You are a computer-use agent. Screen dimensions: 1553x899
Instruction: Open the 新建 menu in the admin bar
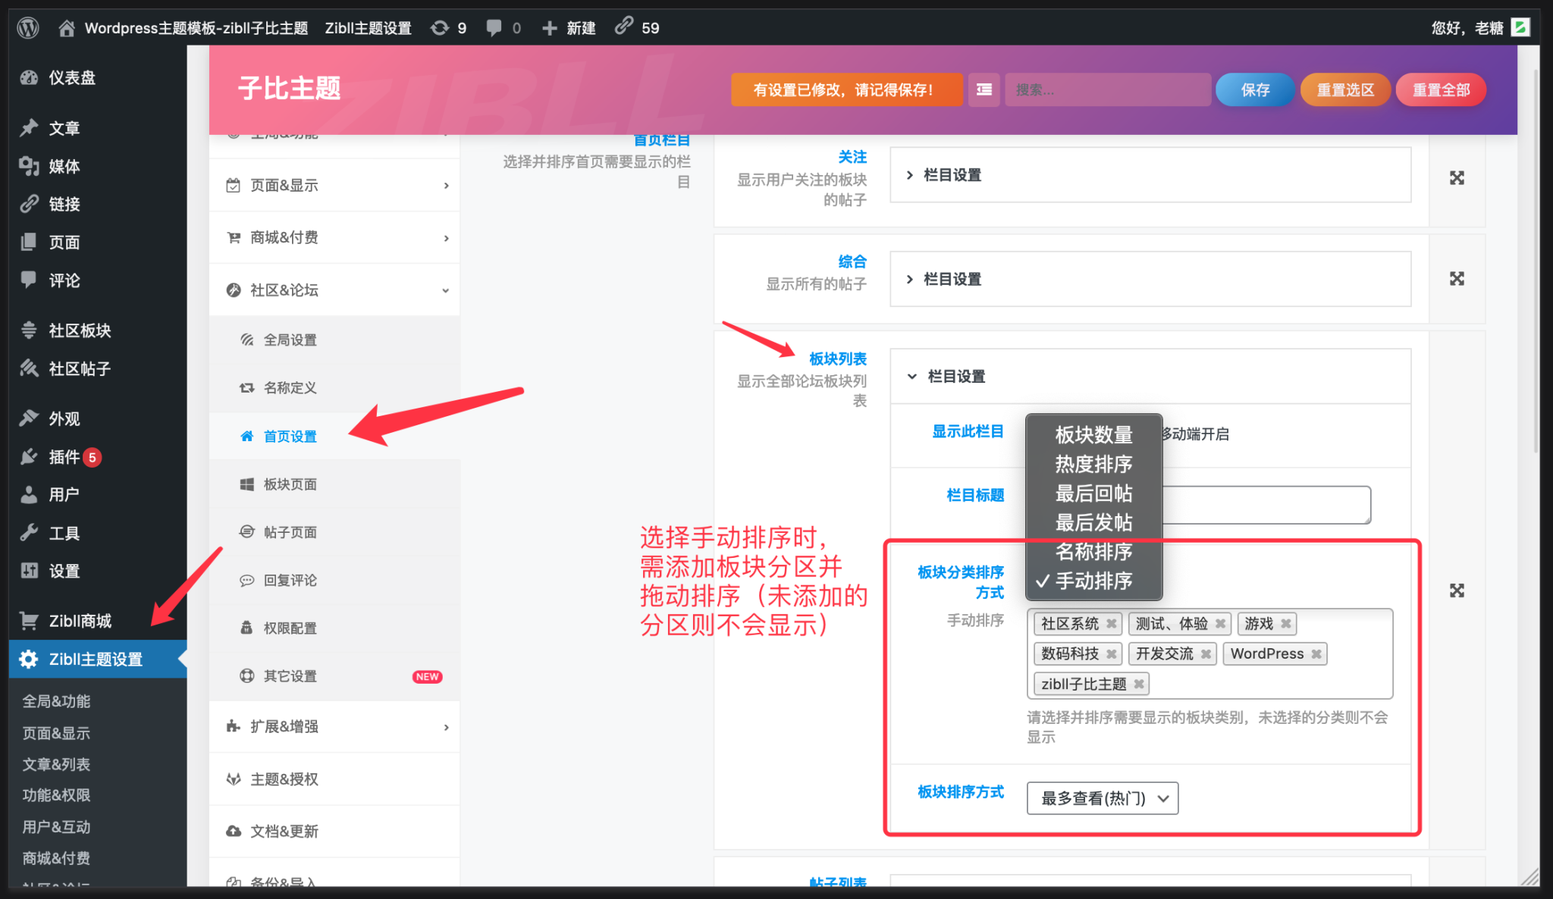(x=568, y=27)
